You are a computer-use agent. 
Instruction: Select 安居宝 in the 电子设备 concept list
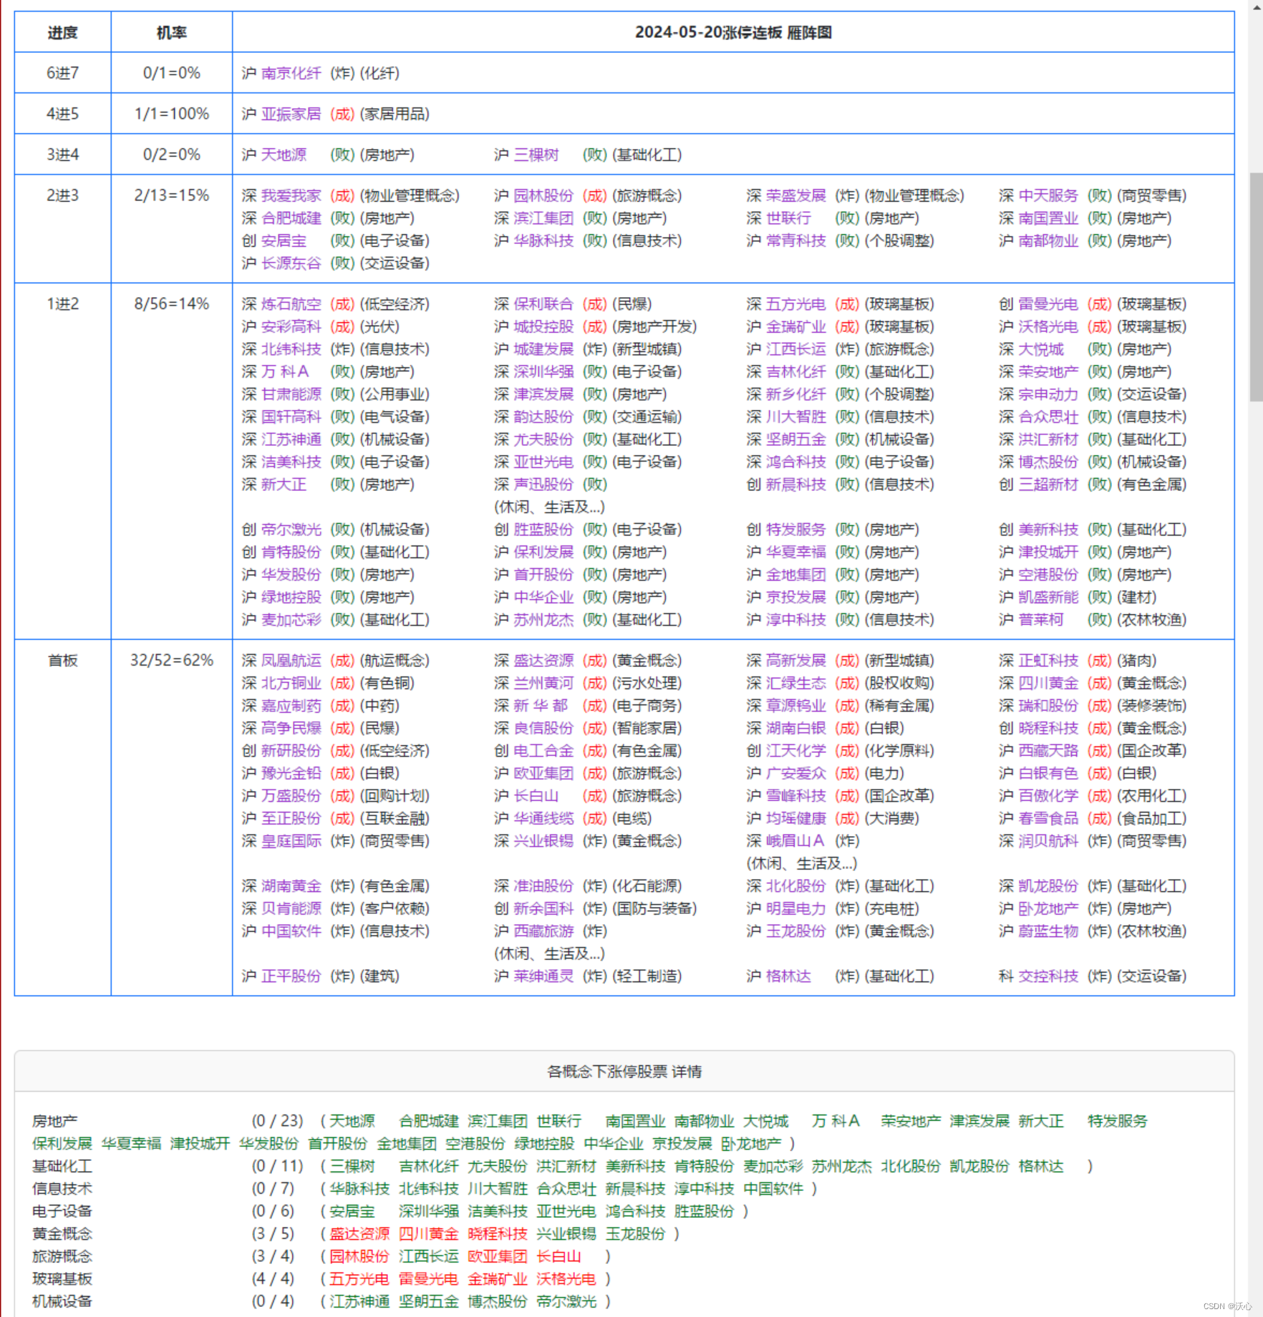[x=352, y=1211]
